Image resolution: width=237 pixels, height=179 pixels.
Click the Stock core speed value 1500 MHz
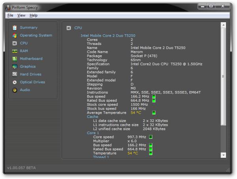pos(139,104)
